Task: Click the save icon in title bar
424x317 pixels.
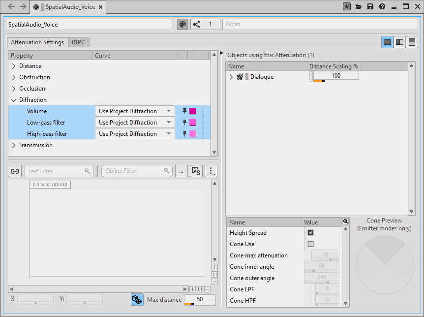Action: point(370,7)
